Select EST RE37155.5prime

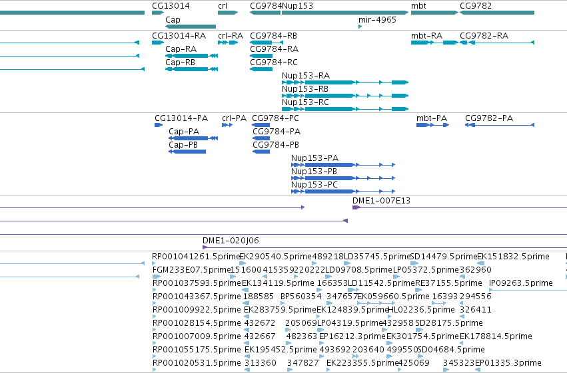pyautogui.click(x=449, y=283)
